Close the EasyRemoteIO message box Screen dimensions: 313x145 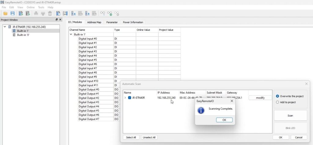click(232, 101)
